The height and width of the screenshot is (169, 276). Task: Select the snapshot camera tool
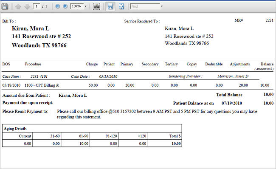click(x=96, y=6)
